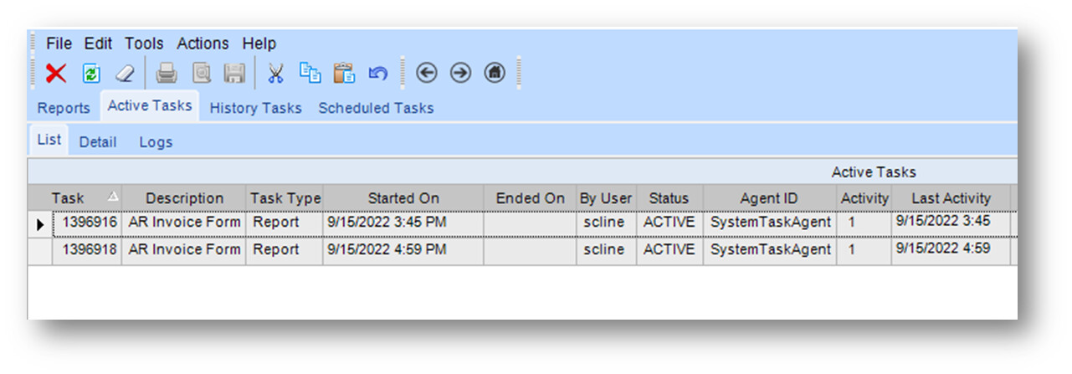Select task number 1396918 cell
The width and height of the screenshot is (1072, 374).
point(87,250)
